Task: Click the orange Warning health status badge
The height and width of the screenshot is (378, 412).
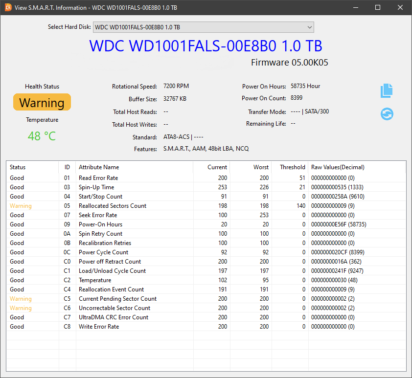Action: 42,102
